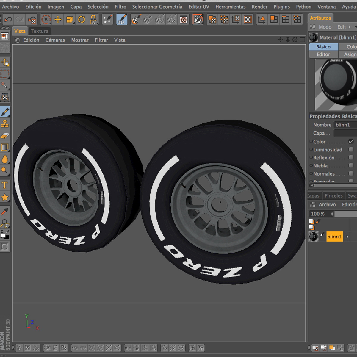This screenshot has height=357, width=357.
Task: Select the star Shape tool
Action: (x=5, y=197)
